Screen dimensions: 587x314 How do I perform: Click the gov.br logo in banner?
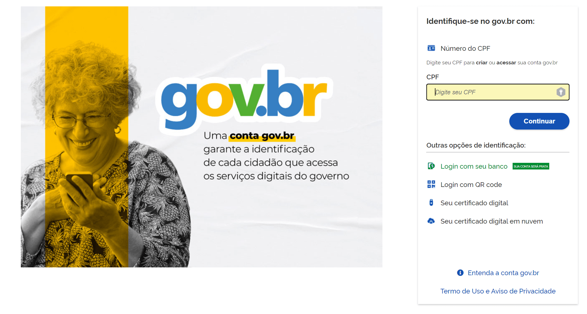244,99
